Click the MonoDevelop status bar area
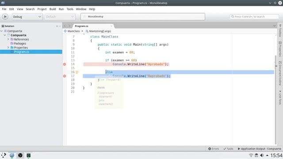Image resolution: width=283 pixels, height=159 pixels. [143, 17]
